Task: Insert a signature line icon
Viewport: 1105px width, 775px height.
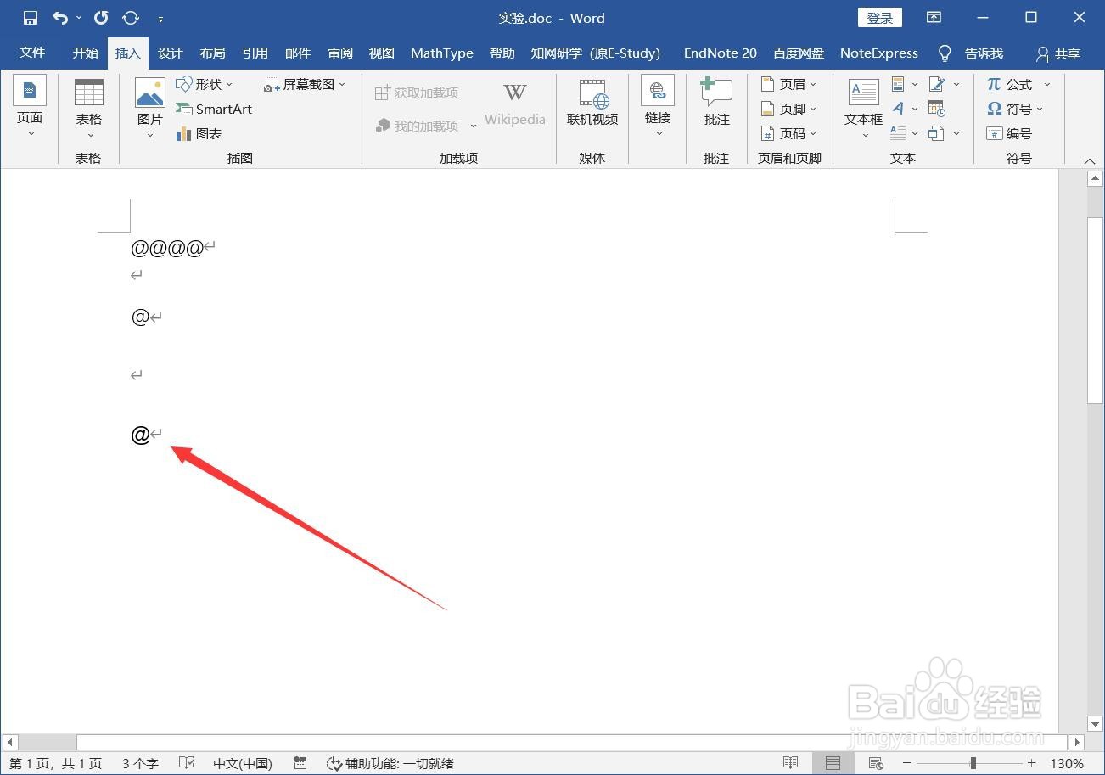Action: tap(944, 84)
